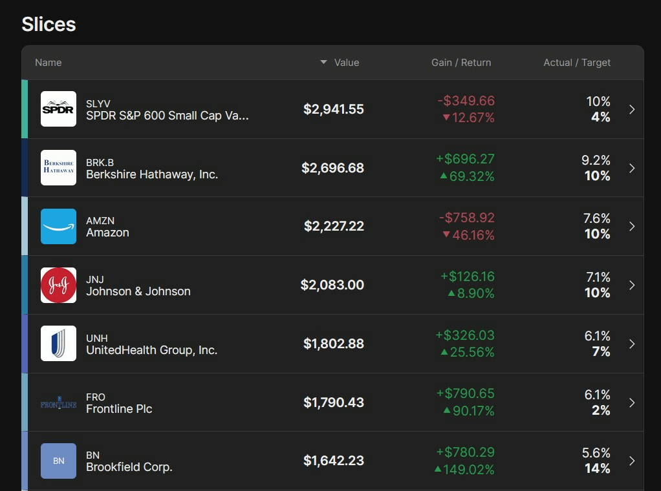Select the Frontline Plc name text

pyautogui.click(x=119, y=408)
